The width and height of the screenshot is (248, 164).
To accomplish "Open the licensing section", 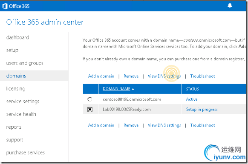I will (x=16, y=89).
